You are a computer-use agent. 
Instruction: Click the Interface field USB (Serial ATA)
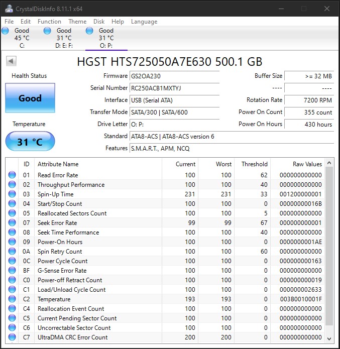[175, 100]
